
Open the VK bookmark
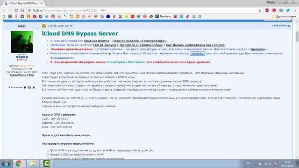tap(22, 17)
